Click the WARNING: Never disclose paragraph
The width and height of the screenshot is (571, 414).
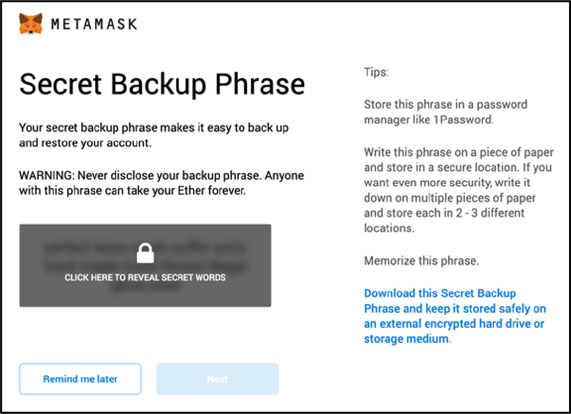161,183
